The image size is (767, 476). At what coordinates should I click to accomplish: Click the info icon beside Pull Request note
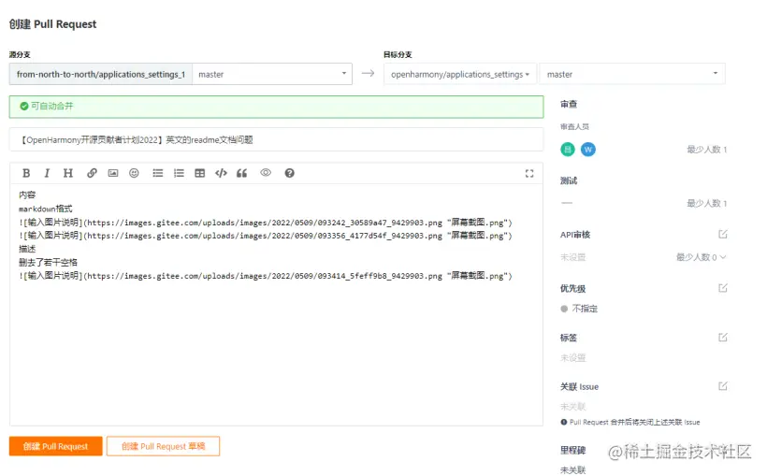[564, 422]
